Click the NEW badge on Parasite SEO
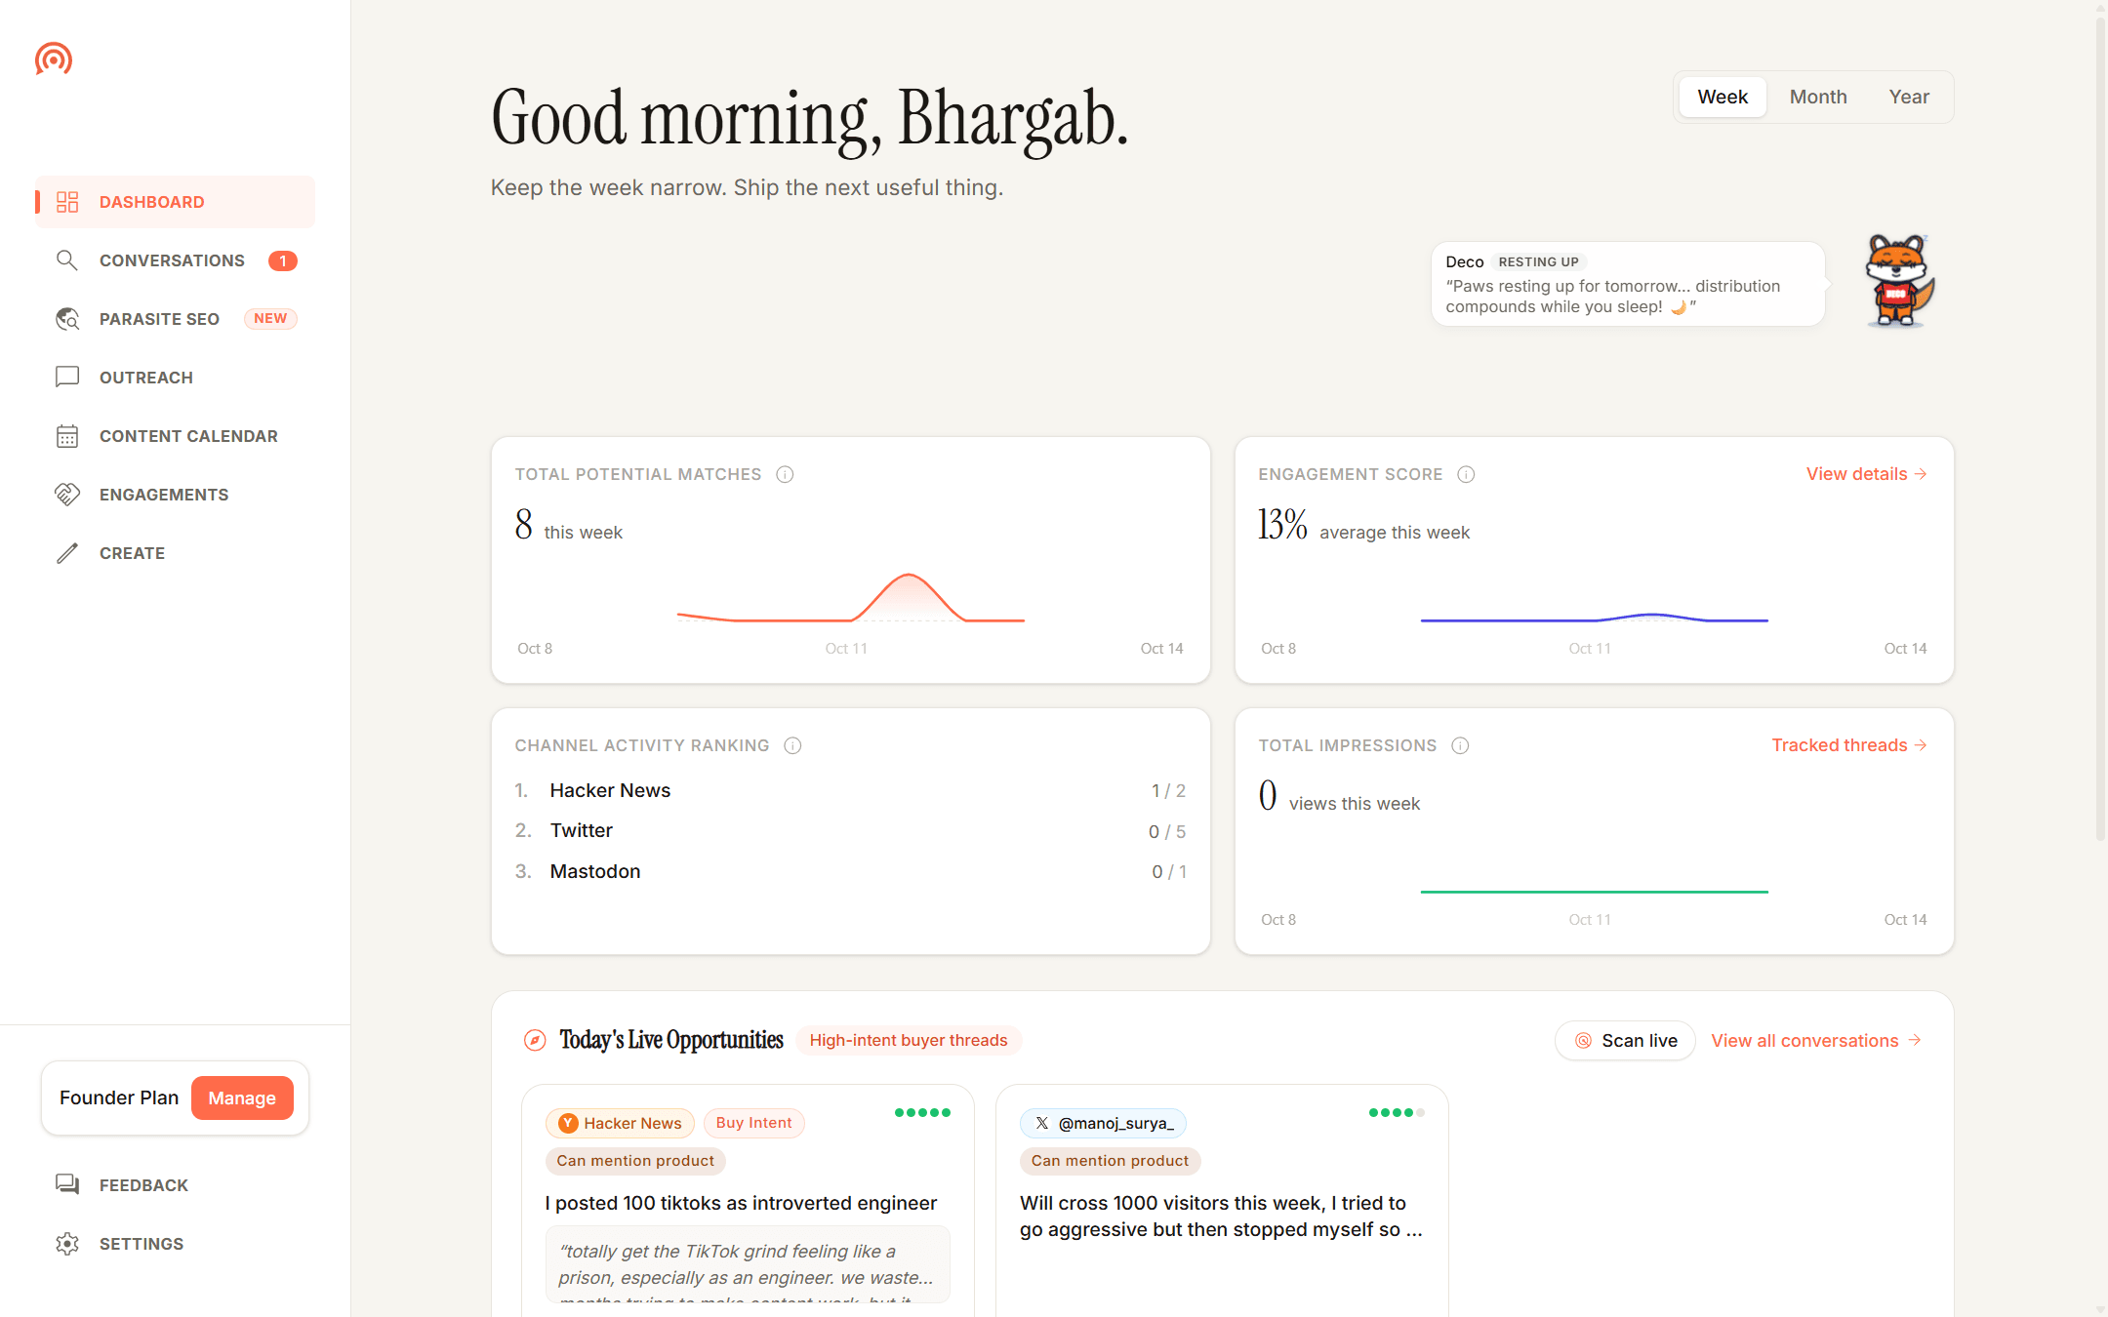Image resolution: width=2108 pixels, height=1317 pixels. (270, 319)
